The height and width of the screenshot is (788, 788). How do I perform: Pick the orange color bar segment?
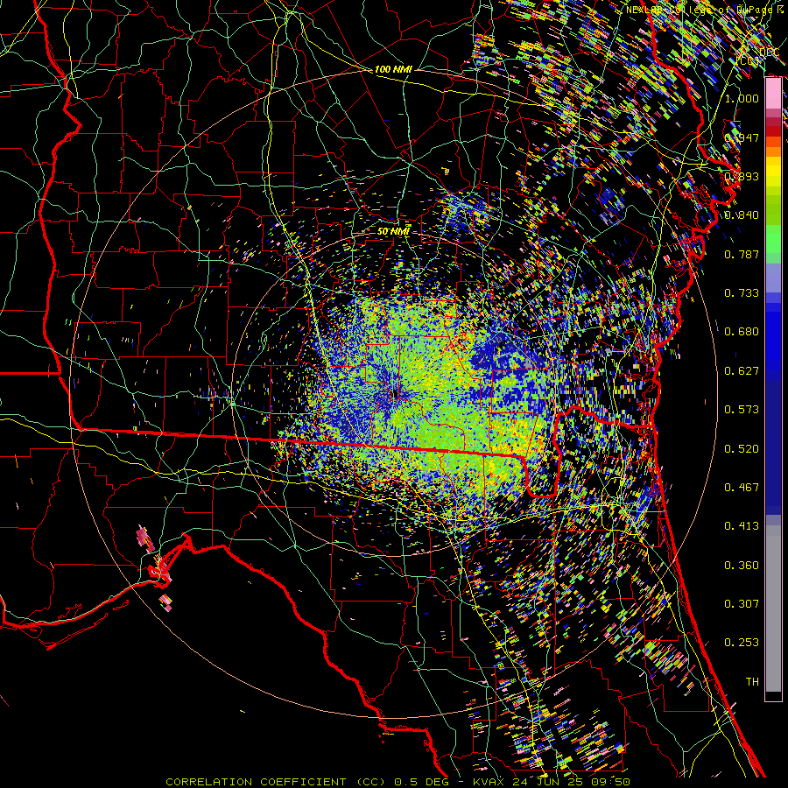click(x=773, y=151)
